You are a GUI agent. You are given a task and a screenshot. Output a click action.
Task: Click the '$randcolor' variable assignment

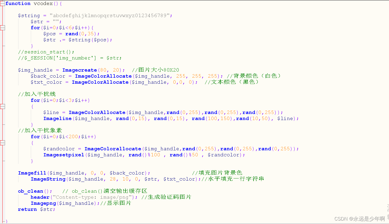pyautogui.click(x=59, y=149)
